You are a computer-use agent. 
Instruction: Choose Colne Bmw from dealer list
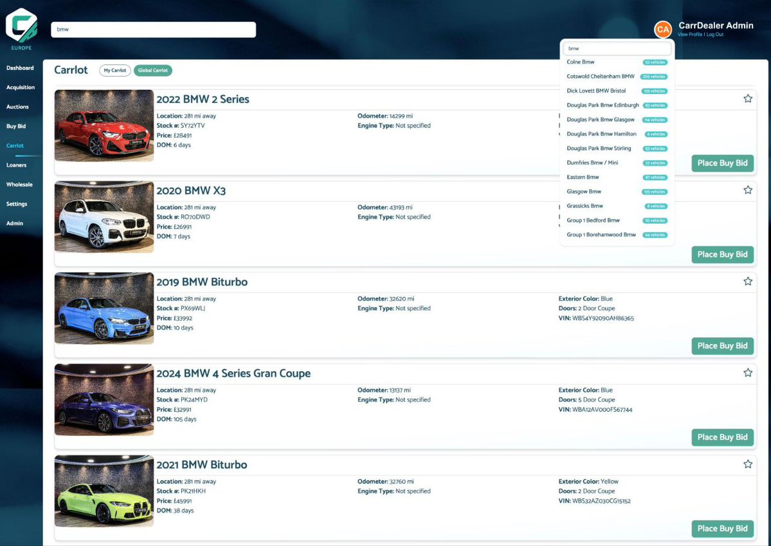click(617, 62)
